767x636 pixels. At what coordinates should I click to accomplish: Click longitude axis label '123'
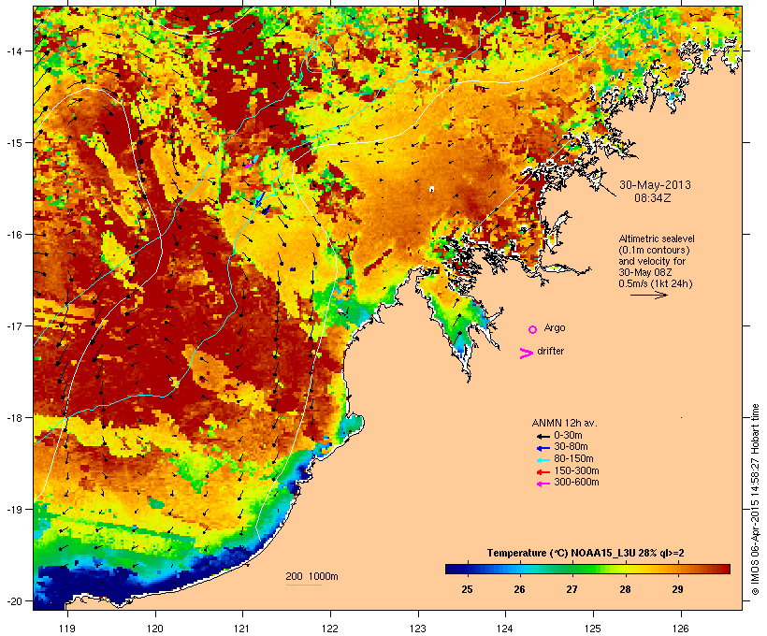[418, 629]
